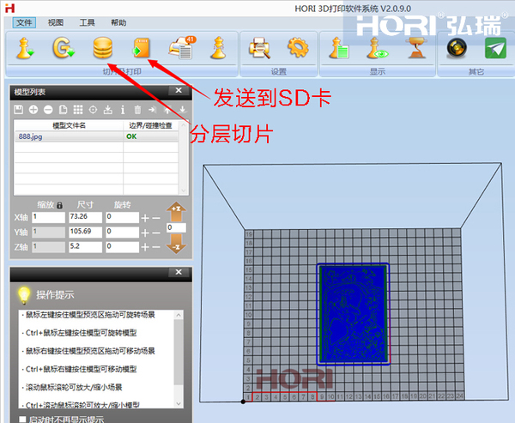Click the green paper plane icon
Screen dimensions: 515x423
click(495, 48)
